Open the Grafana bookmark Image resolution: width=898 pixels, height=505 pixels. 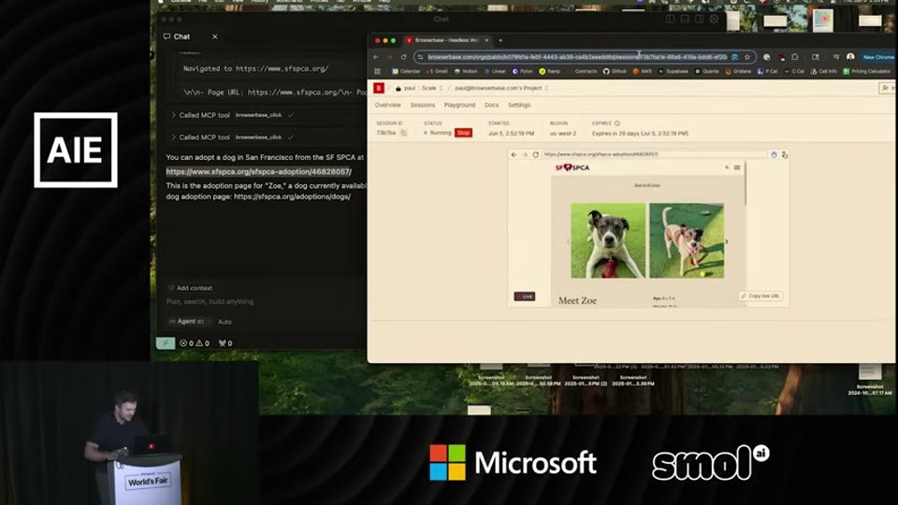coord(738,72)
